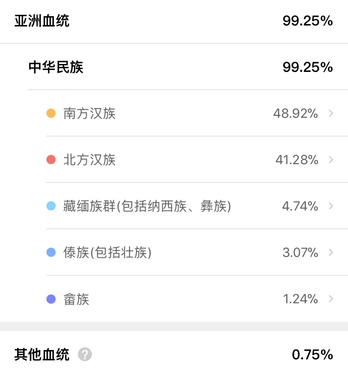Expand the 北方汉族 row chevron
Image resolution: width=348 pixels, height=377 pixels.
coord(331,160)
